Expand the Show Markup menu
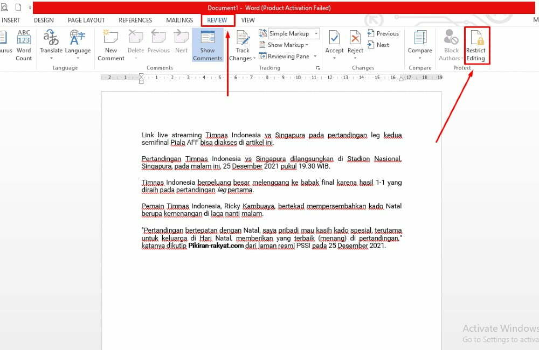Viewport: 539px width, 350px height. pos(284,45)
